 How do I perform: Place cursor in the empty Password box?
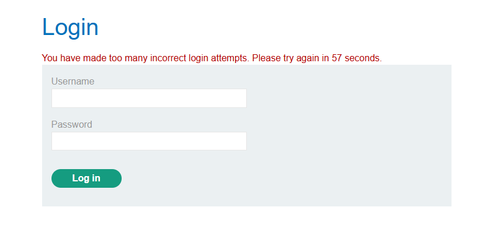pyautogui.click(x=149, y=141)
